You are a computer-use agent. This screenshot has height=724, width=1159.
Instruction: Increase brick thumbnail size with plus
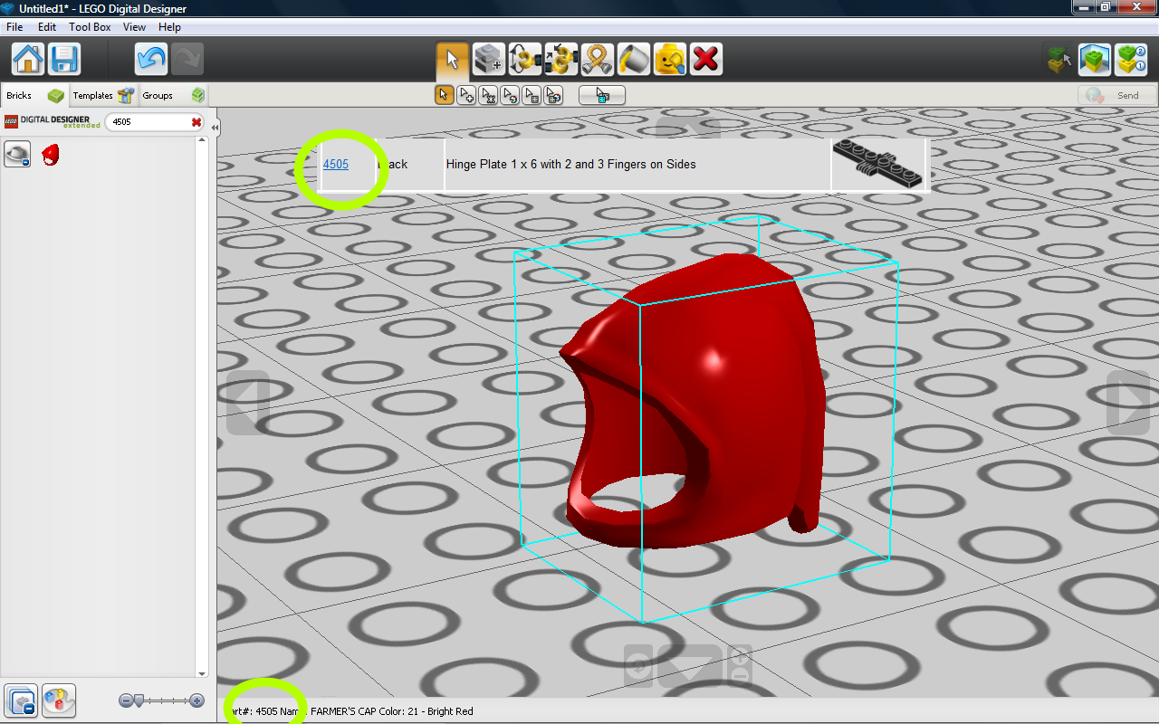click(197, 700)
